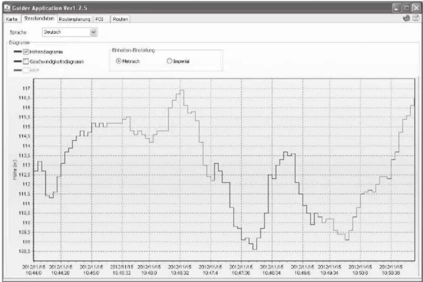Click the 10:44:0 time label on the chart
423x282 pixels.
[x=34, y=273]
